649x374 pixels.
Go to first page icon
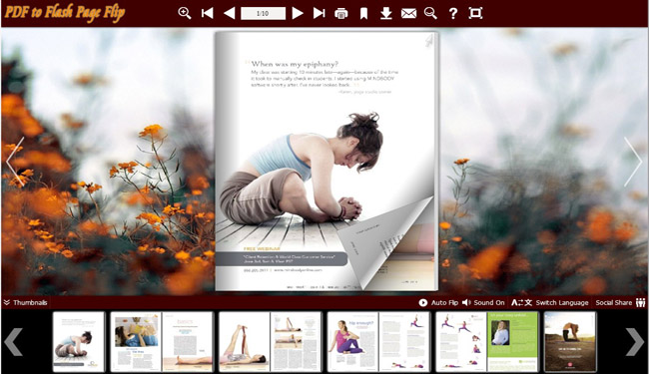pyautogui.click(x=207, y=13)
